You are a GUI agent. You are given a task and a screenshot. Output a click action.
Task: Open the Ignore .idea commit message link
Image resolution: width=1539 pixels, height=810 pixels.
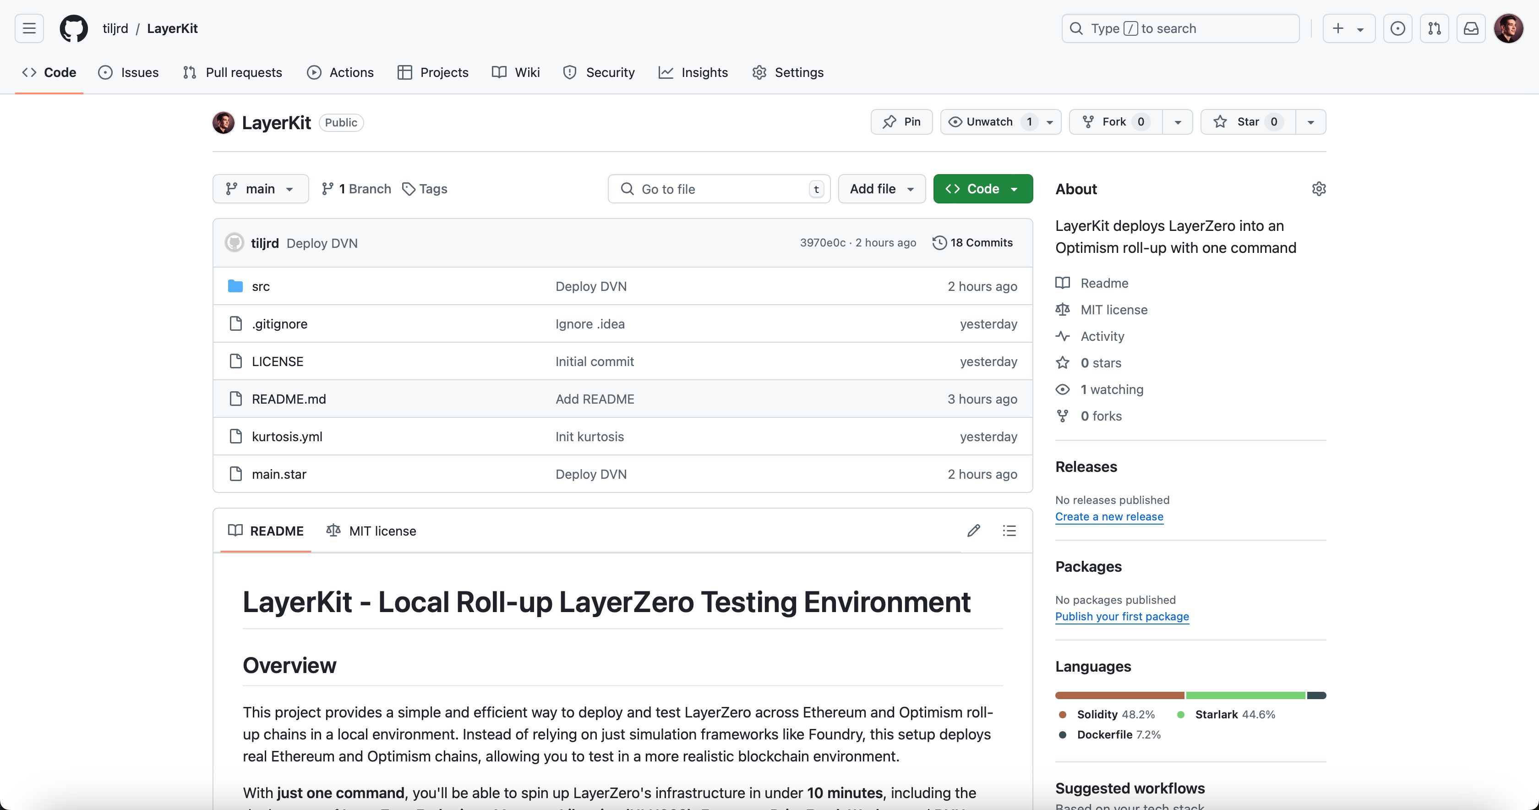pos(589,323)
